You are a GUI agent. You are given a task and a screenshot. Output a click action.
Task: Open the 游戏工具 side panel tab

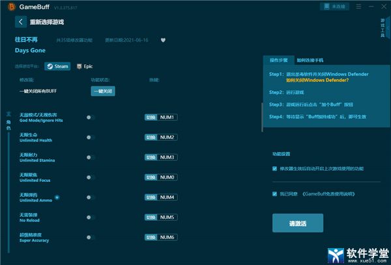[x=383, y=28]
